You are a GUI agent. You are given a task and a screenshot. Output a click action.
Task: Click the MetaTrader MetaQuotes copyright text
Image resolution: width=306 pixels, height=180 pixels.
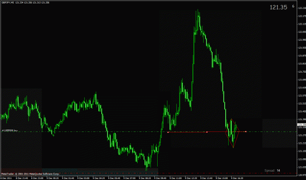[30, 174]
